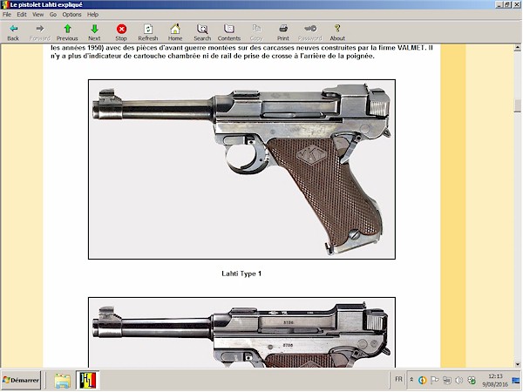Viewport: 523px width, 392px height.
Task: Click the vertical scrollbar thumb
Action: click(x=517, y=106)
